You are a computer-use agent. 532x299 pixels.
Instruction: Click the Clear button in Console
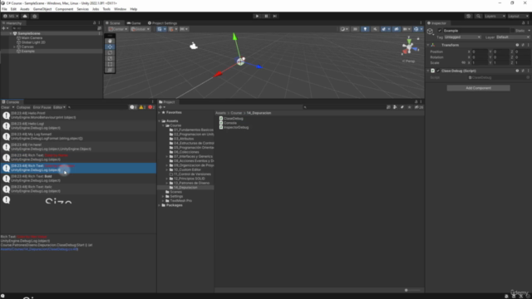pos(6,107)
